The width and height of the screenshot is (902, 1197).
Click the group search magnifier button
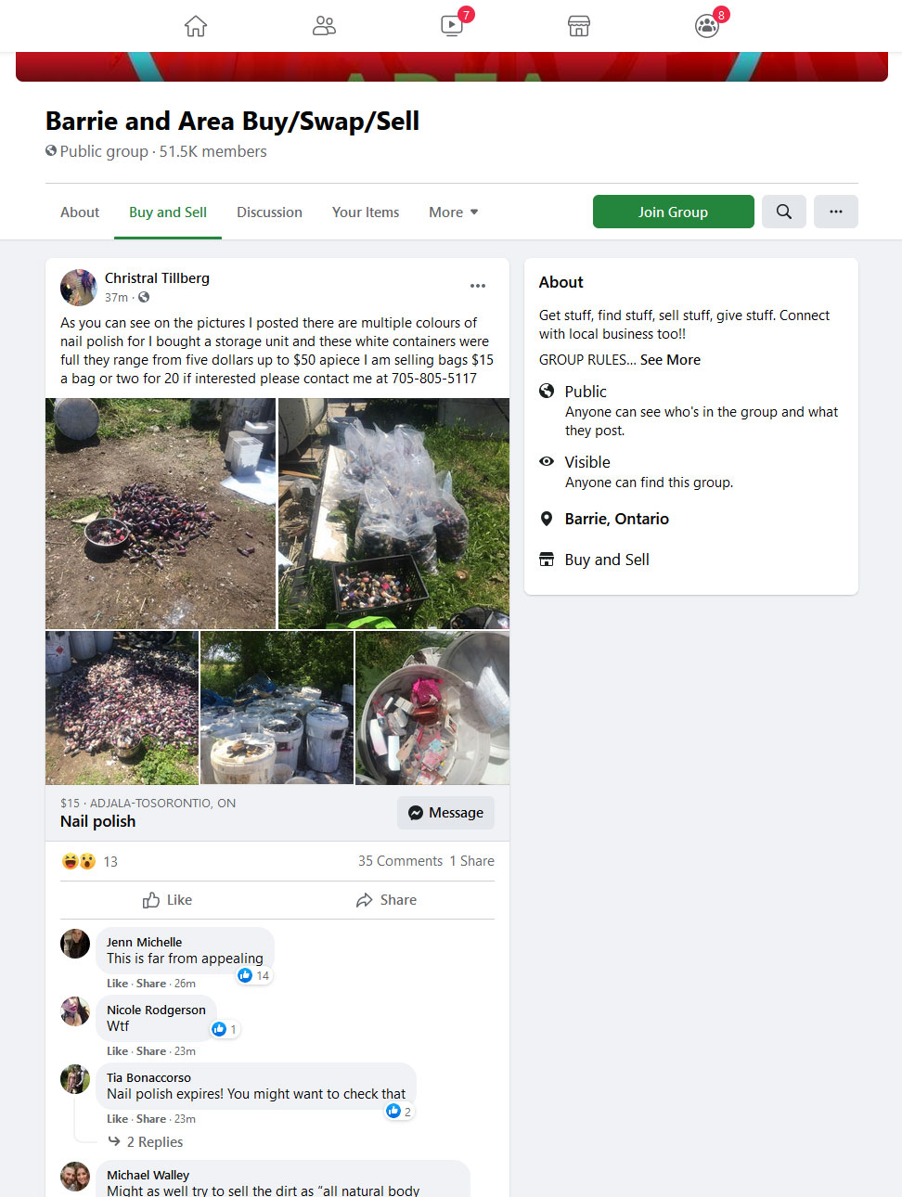(x=784, y=212)
